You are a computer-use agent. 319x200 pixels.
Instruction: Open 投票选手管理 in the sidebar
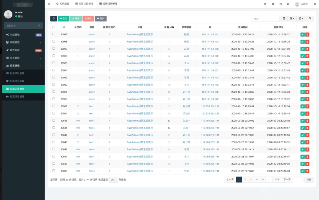[x=23, y=81]
